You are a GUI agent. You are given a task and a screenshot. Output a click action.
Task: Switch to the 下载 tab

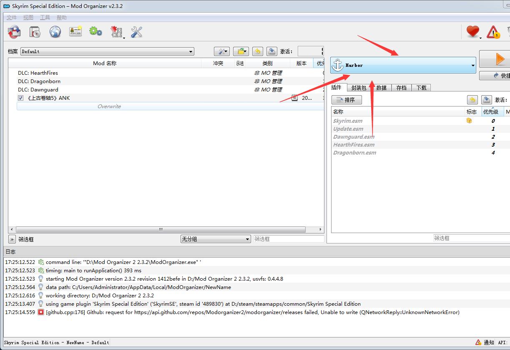pyautogui.click(x=421, y=88)
